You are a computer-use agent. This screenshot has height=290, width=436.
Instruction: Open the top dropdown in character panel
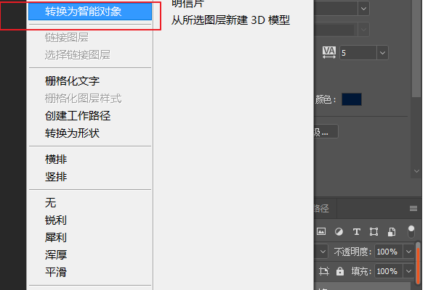tap(363, 9)
